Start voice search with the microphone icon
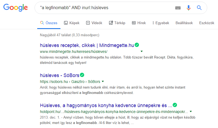The height and width of the screenshot is (128, 218). click(x=189, y=8)
